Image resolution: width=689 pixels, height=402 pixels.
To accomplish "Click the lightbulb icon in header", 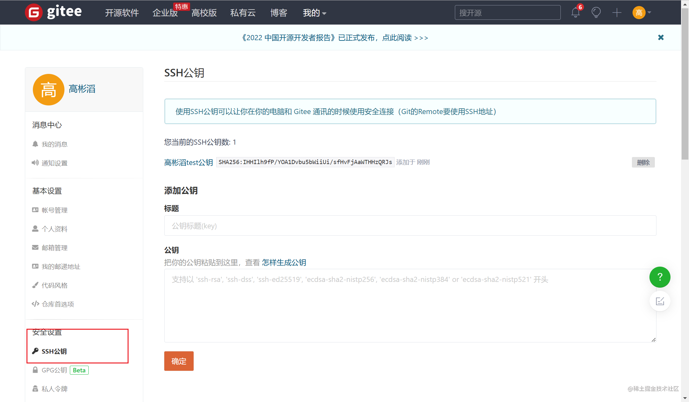I will (x=596, y=12).
